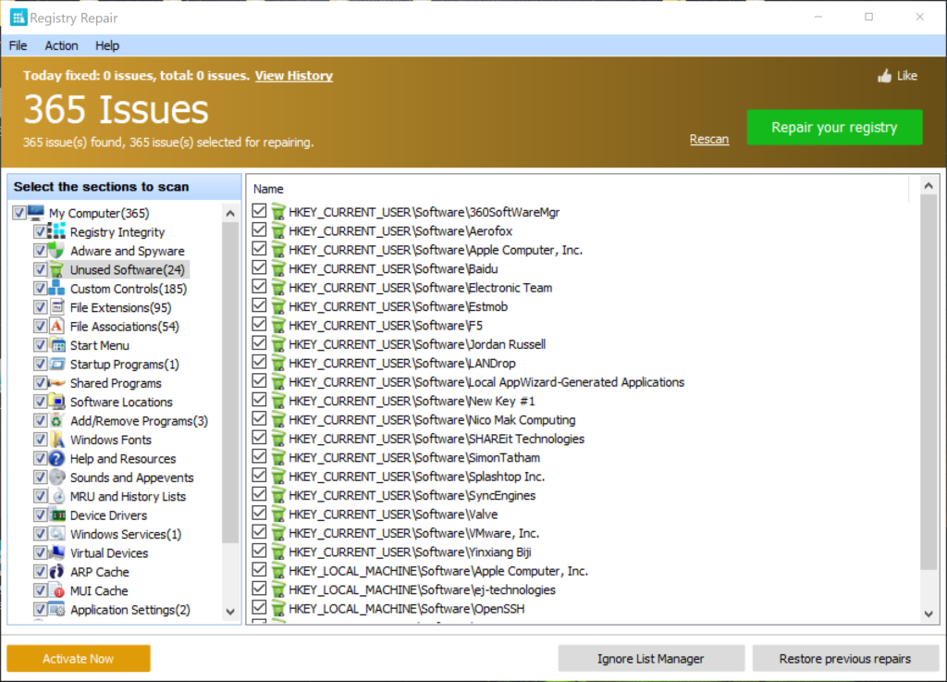This screenshot has height=682, width=947.
Task: Click the Windows Fonts icon
Action: pyautogui.click(x=57, y=440)
